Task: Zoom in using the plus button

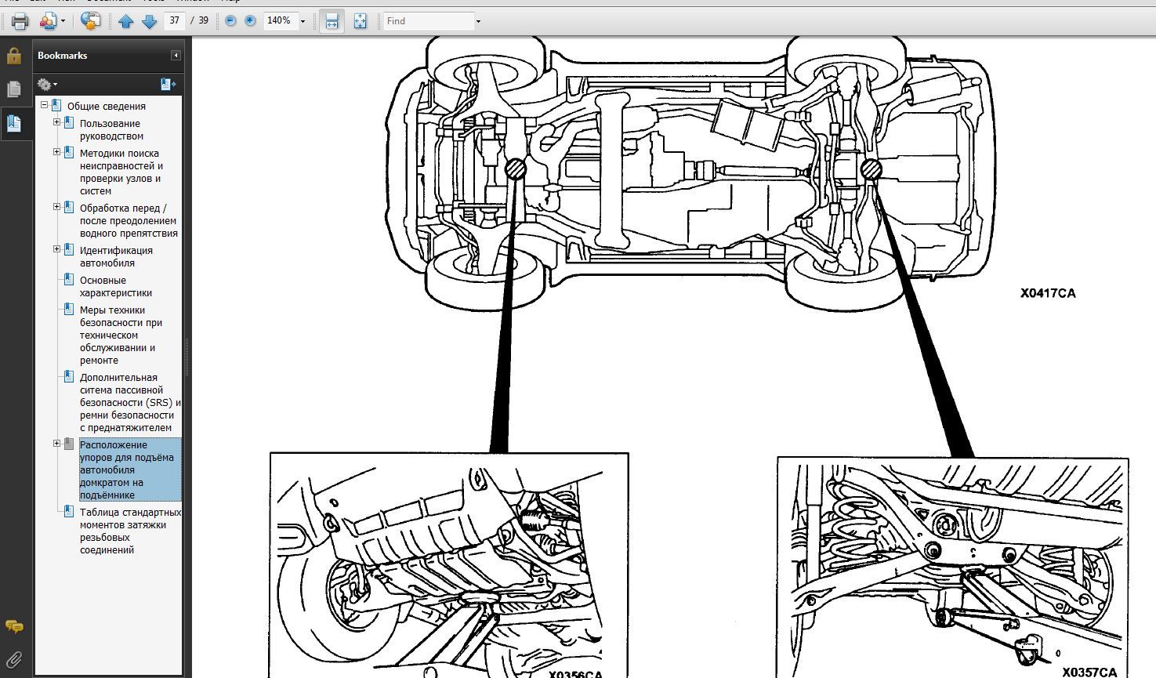Action: point(250,21)
